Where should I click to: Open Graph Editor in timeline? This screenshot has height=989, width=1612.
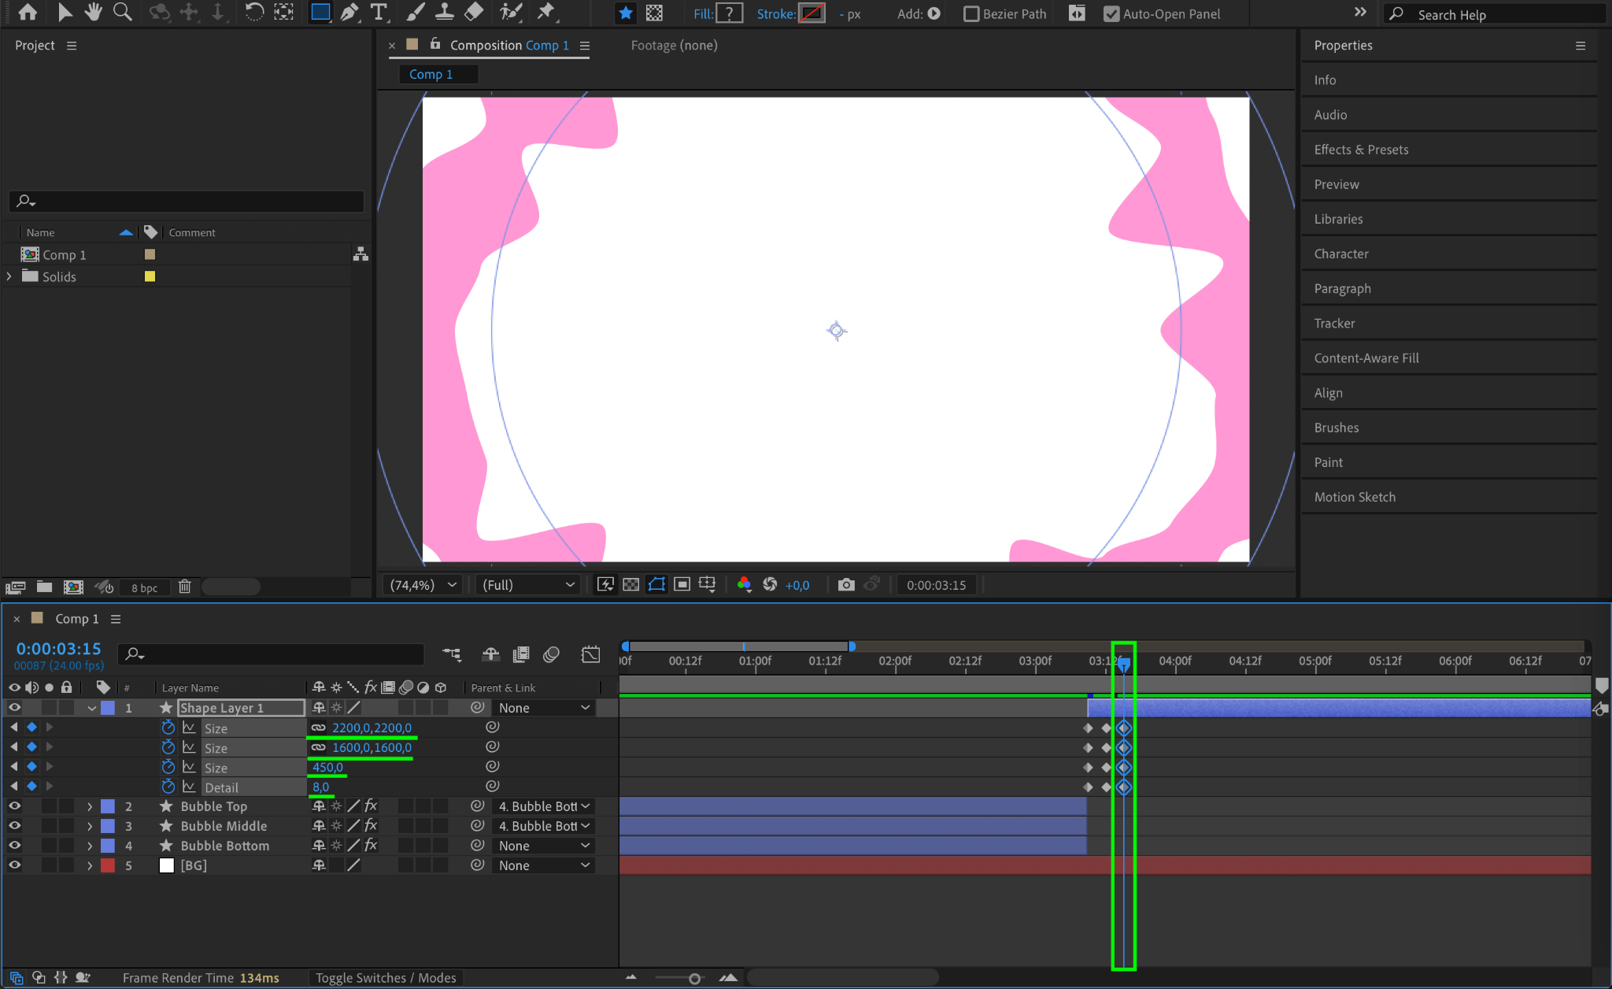coord(590,654)
